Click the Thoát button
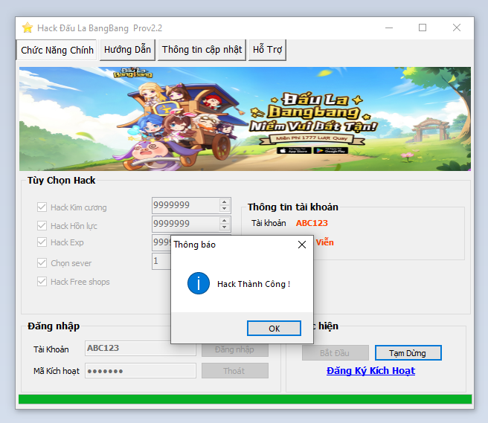Image resolution: width=488 pixels, height=423 pixels. coord(235,371)
